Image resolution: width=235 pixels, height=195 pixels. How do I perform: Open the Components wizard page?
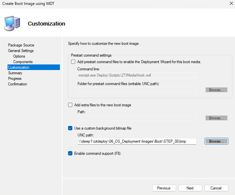click(23, 62)
